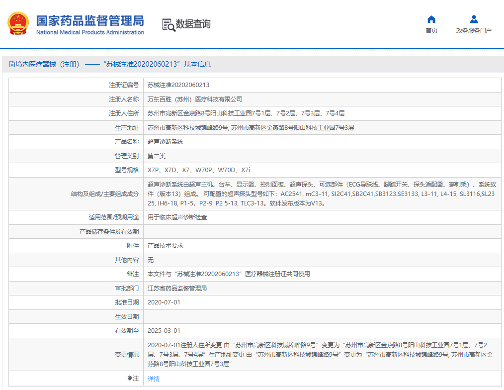The image size is (504, 390).
Task: Click the 注册人住所 label cell
Action: click(x=76, y=113)
